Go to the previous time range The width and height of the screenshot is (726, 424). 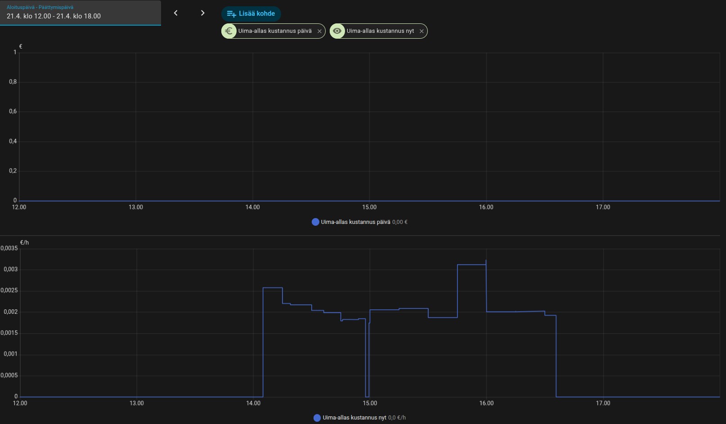click(176, 13)
